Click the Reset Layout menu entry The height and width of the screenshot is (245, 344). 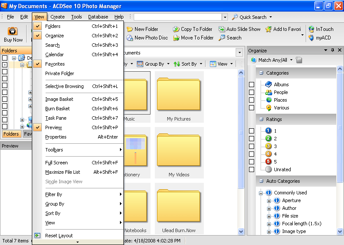click(78, 236)
